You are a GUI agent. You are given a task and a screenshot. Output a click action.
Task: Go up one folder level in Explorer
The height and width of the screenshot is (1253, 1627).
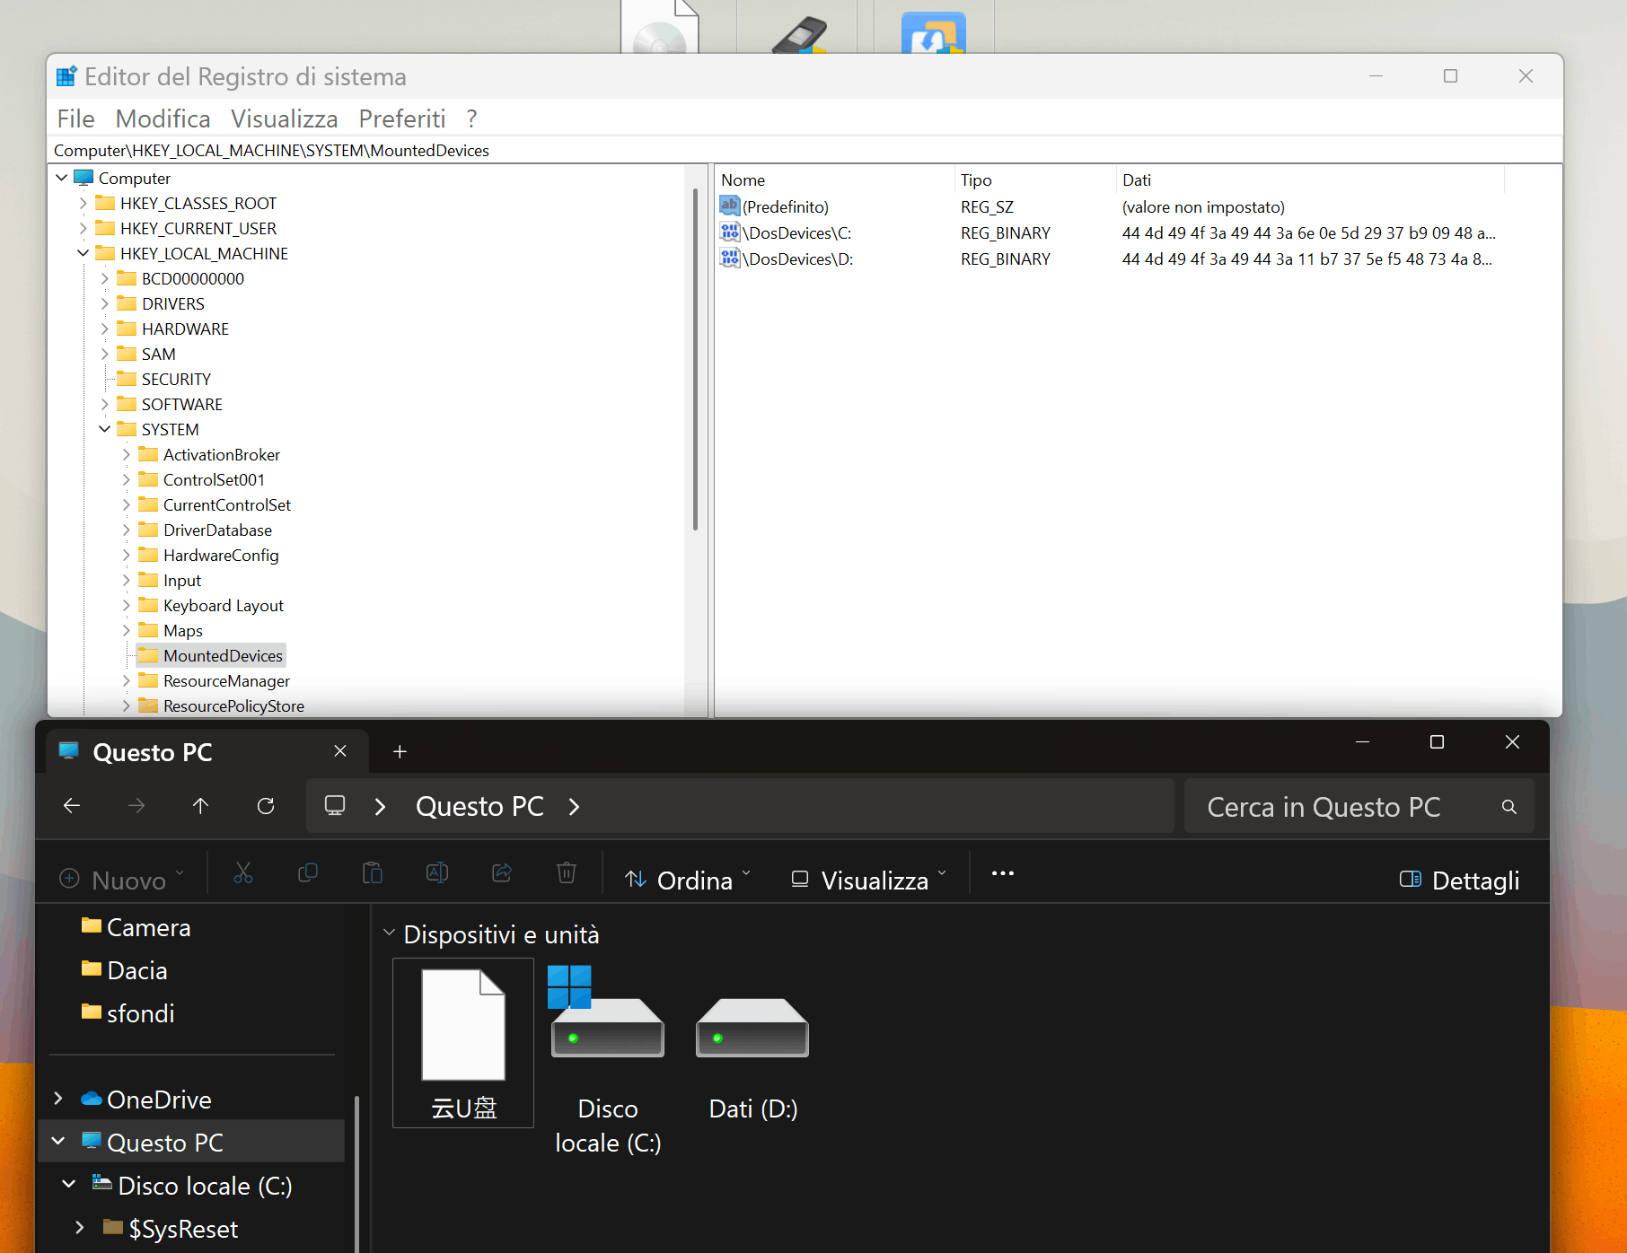tap(200, 806)
